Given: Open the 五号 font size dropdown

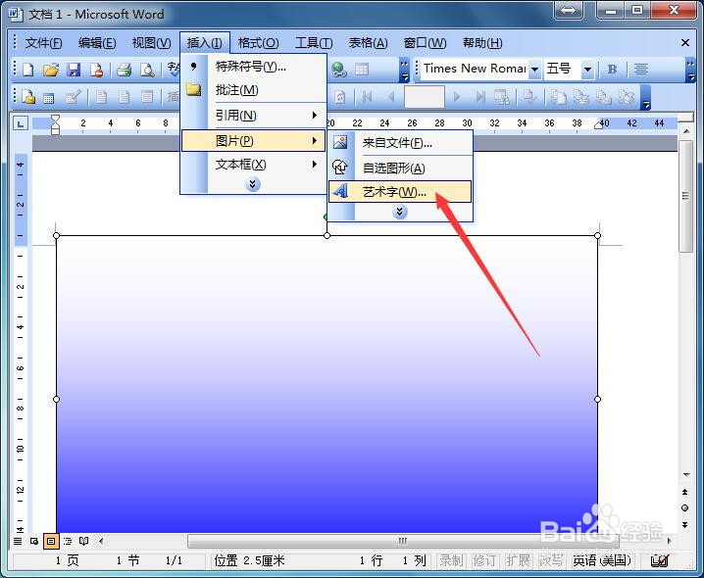Looking at the screenshot, I should (587, 70).
